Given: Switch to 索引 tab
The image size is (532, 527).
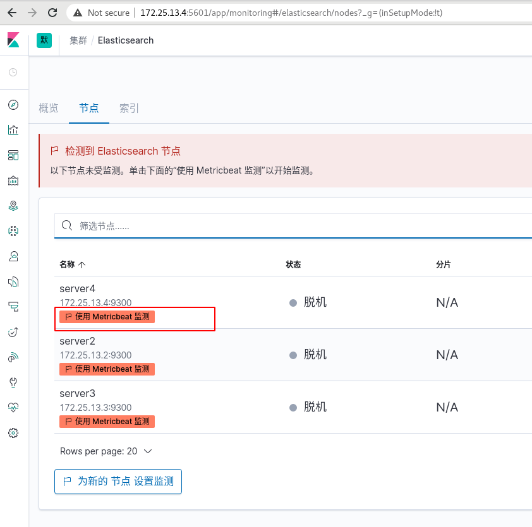Looking at the screenshot, I should point(129,109).
